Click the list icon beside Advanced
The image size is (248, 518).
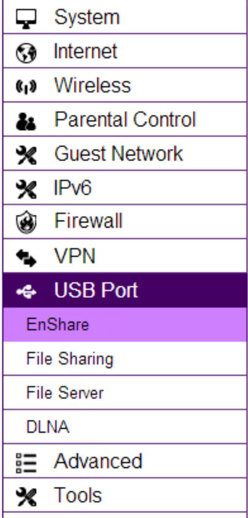[x=27, y=463]
